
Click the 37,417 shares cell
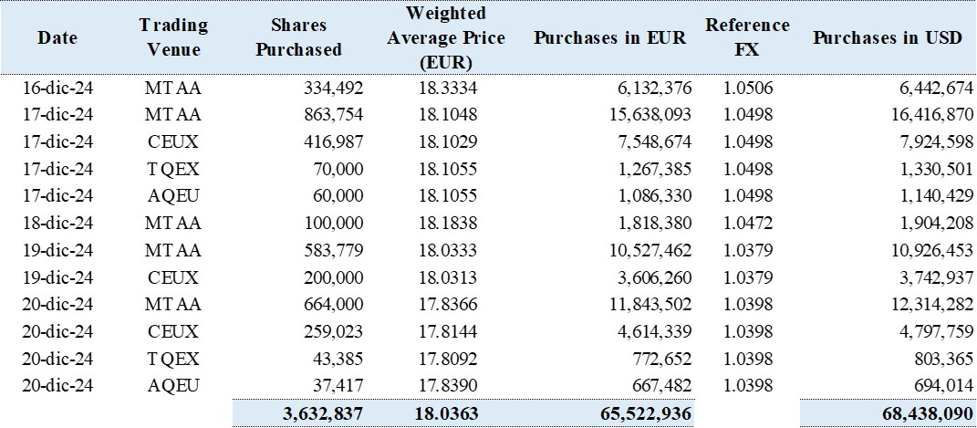tap(339, 386)
